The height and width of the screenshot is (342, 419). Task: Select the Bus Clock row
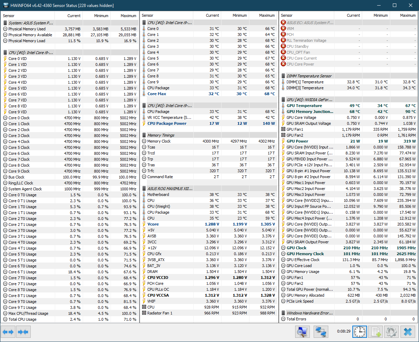pyautogui.click(x=70, y=177)
